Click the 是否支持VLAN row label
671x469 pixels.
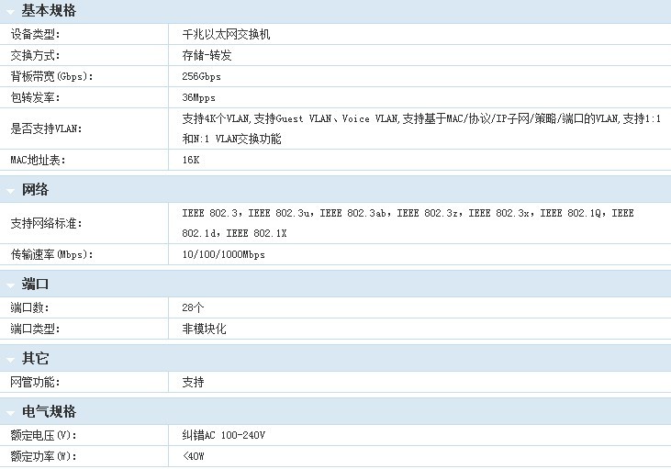(46, 128)
